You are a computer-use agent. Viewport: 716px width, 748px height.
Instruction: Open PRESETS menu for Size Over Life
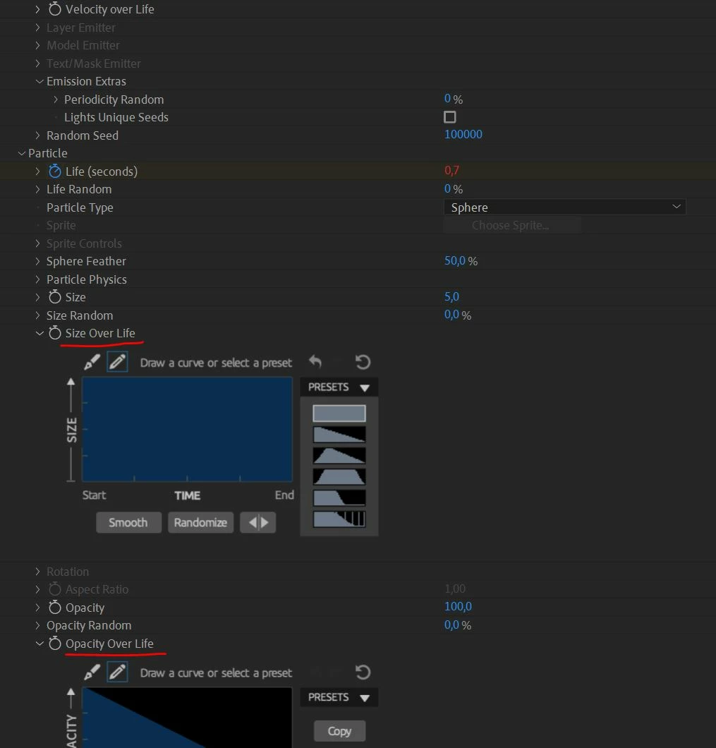coord(339,387)
